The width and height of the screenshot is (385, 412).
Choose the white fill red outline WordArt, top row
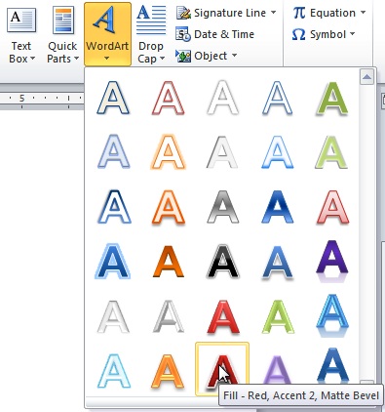[168, 98]
